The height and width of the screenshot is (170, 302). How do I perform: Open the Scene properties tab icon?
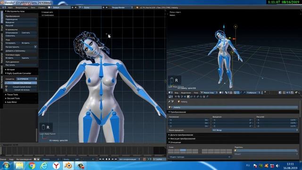[182, 96]
